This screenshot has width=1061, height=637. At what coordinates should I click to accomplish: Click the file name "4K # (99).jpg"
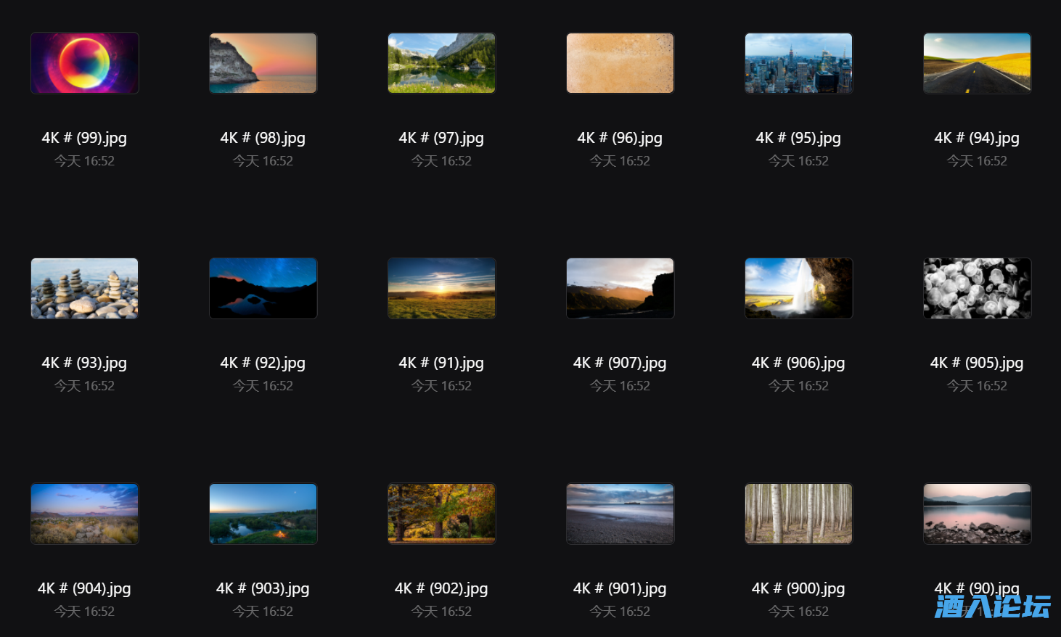pos(84,138)
